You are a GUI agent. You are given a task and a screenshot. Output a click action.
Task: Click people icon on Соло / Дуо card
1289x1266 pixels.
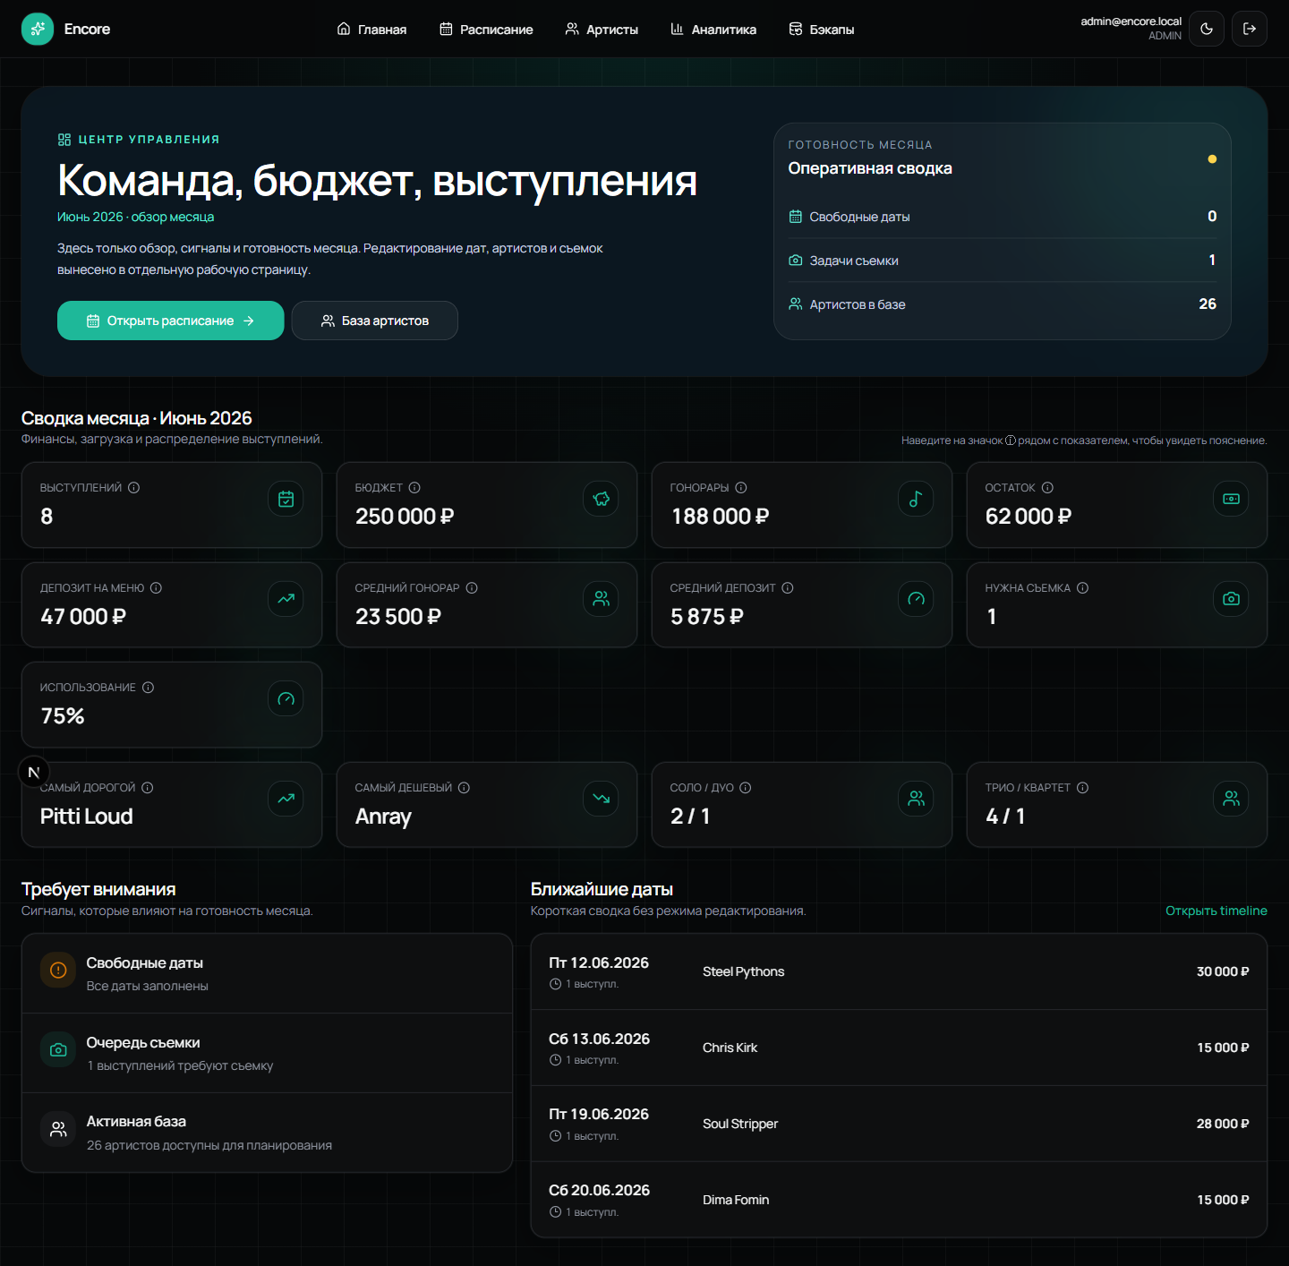click(916, 799)
